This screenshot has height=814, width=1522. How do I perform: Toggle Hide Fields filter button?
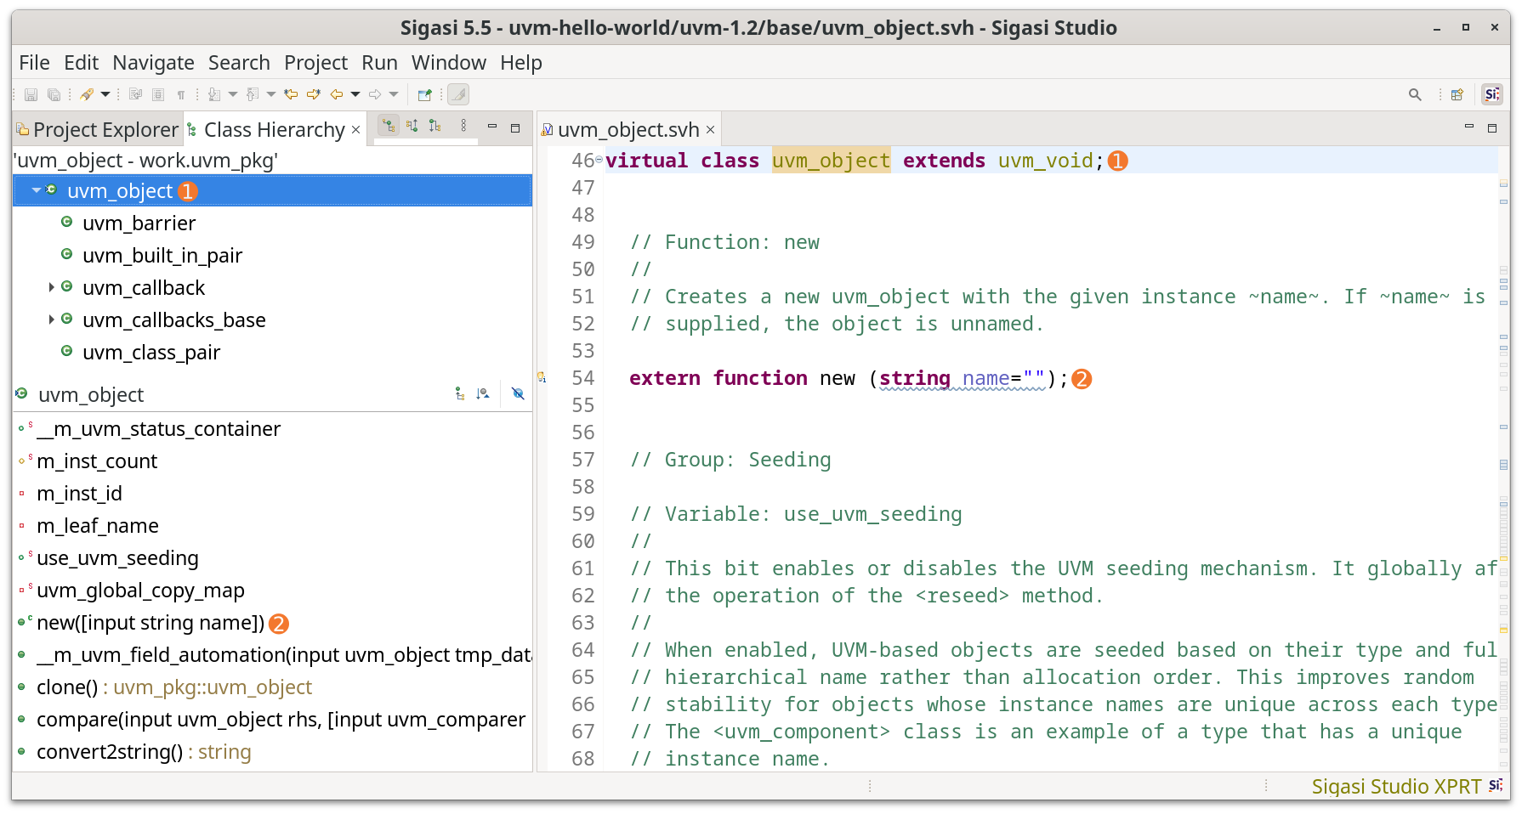518,393
